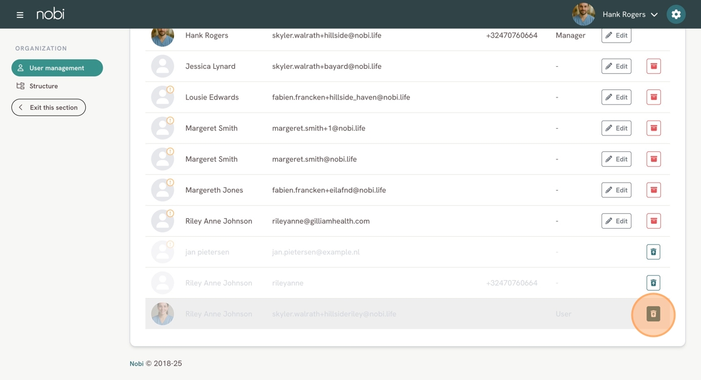701x380 pixels.
Task: Select email fabien.francken+hillside_haven@nobi.life
Action: pyautogui.click(x=341, y=97)
